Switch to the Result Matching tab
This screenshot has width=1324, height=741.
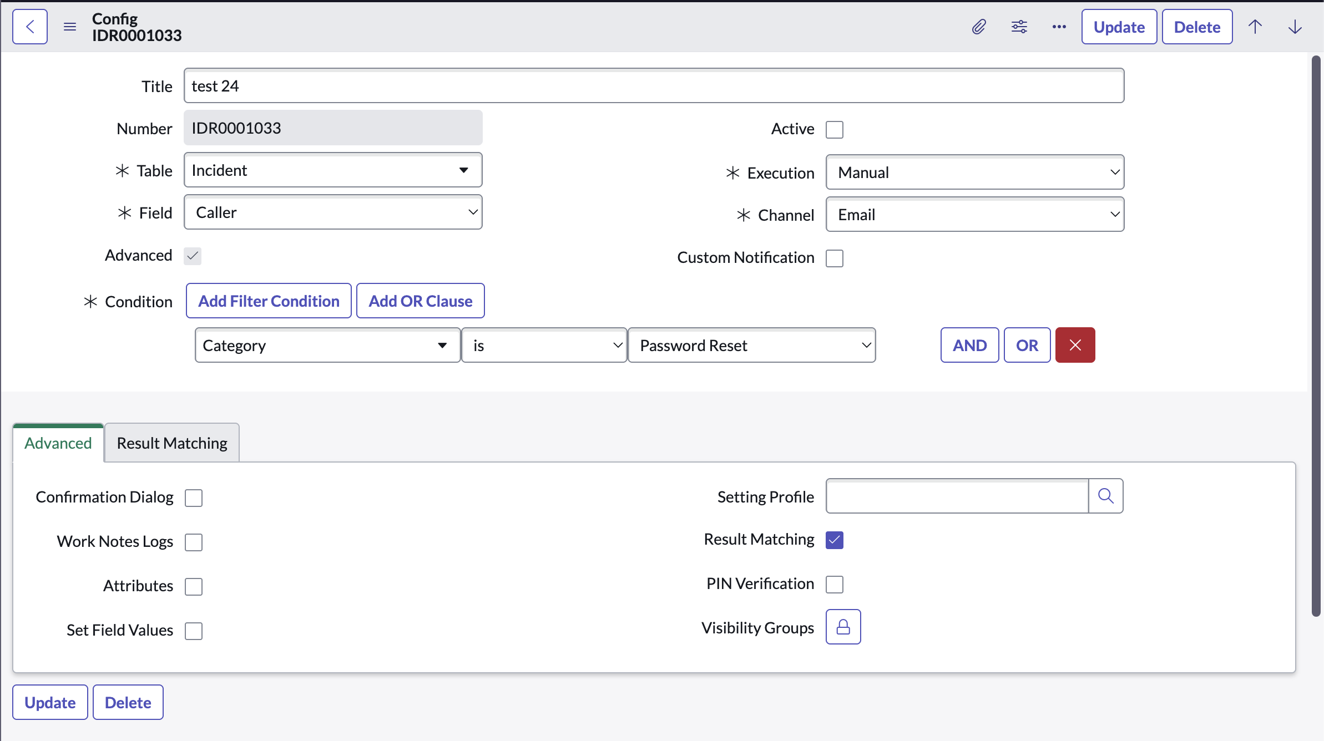tap(172, 443)
